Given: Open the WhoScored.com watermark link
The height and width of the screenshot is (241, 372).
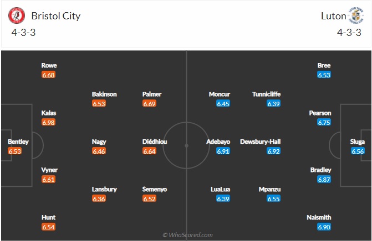Looking at the screenshot, I should 187,235.
